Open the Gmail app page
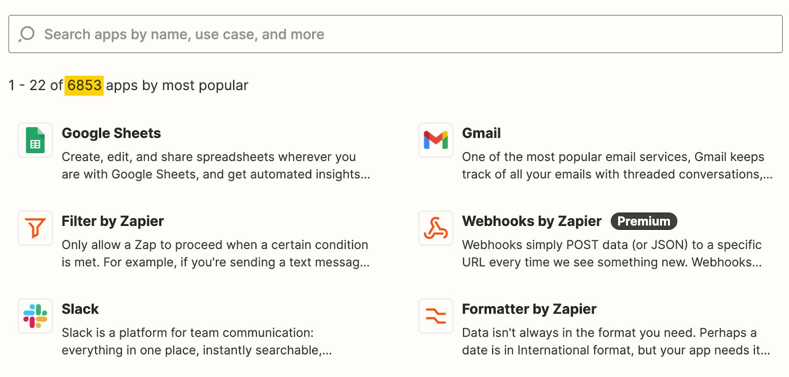The width and height of the screenshot is (789, 377). (481, 133)
